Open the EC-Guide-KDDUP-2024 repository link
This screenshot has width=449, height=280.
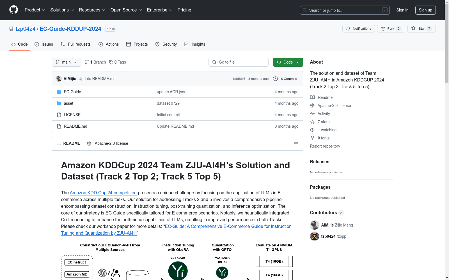pyautogui.click(x=70, y=29)
